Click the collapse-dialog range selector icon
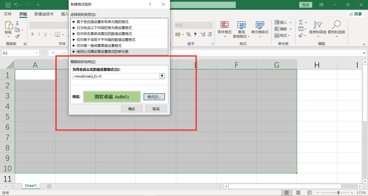This screenshot has height=196, width=368. click(163, 76)
